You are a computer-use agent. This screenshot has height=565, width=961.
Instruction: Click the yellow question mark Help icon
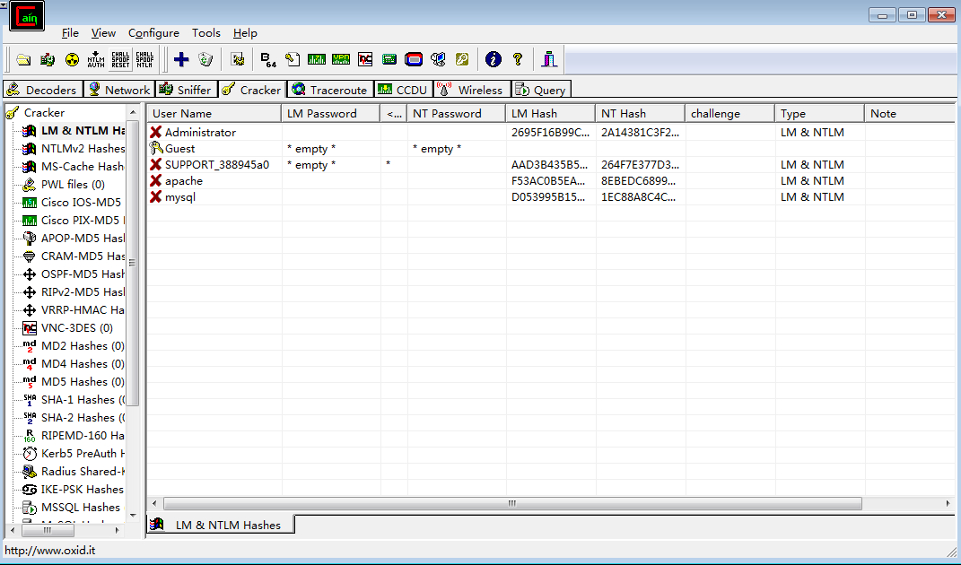coord(518,59)
